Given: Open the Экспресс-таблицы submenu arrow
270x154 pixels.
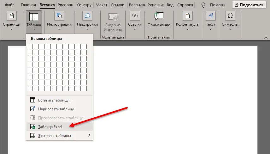Looking at the screenshot, I should pos(89,135).
